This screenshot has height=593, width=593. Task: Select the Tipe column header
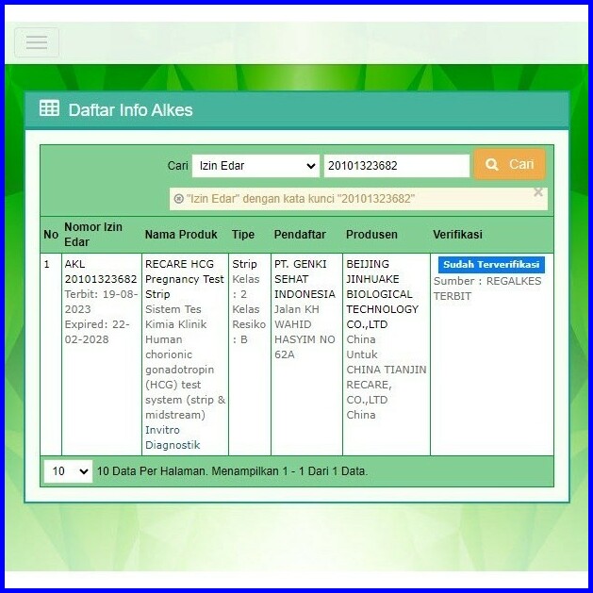coord(243,235)
